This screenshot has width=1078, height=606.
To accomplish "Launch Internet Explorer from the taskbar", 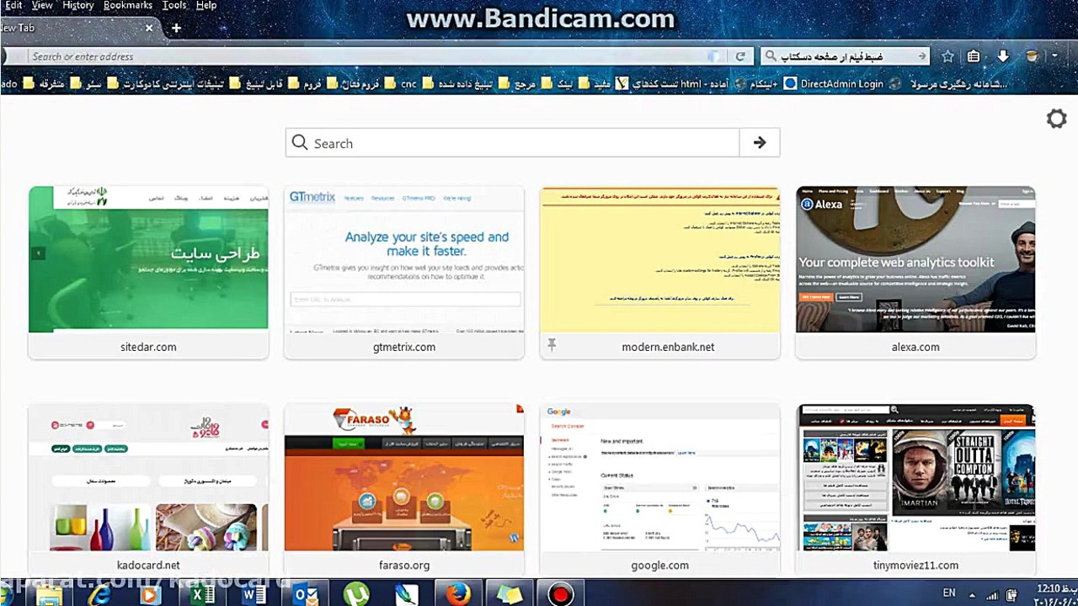I will pos(100,595).
